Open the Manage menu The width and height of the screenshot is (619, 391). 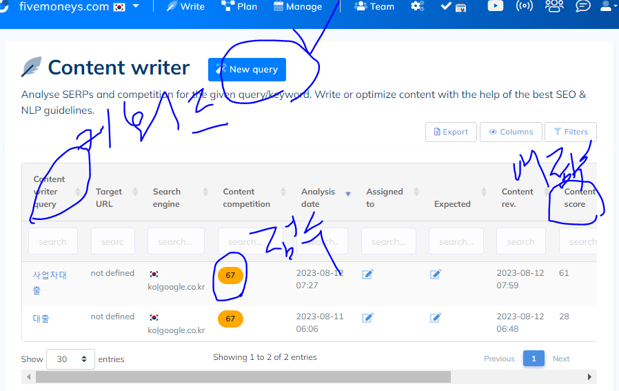(x=298, y=6)
